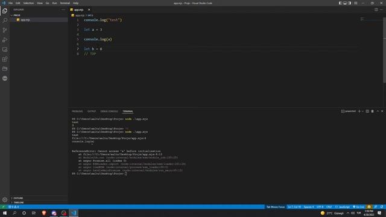Toggle the primary side bar layout button
The image size is (386, 217).
tap(340, 3)
